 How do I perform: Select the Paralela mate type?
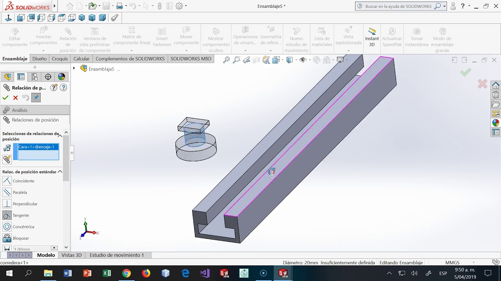click(15, 192)
